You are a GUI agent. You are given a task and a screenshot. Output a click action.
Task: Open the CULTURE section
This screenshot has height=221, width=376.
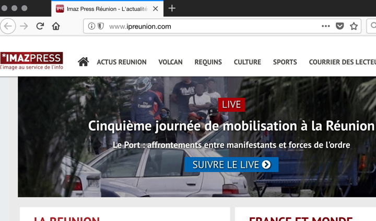tap(248, 62)
